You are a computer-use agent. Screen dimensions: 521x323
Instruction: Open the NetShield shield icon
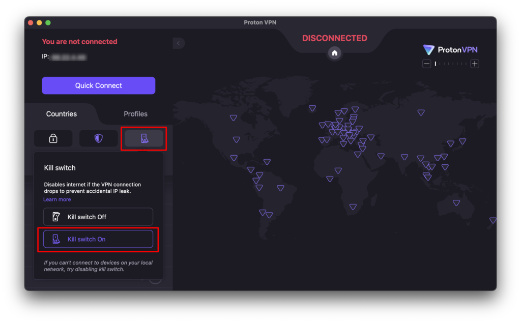click(x=98, y=138)
